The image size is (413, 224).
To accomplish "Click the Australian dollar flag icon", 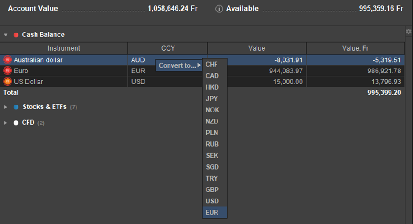I will (7, 60).
